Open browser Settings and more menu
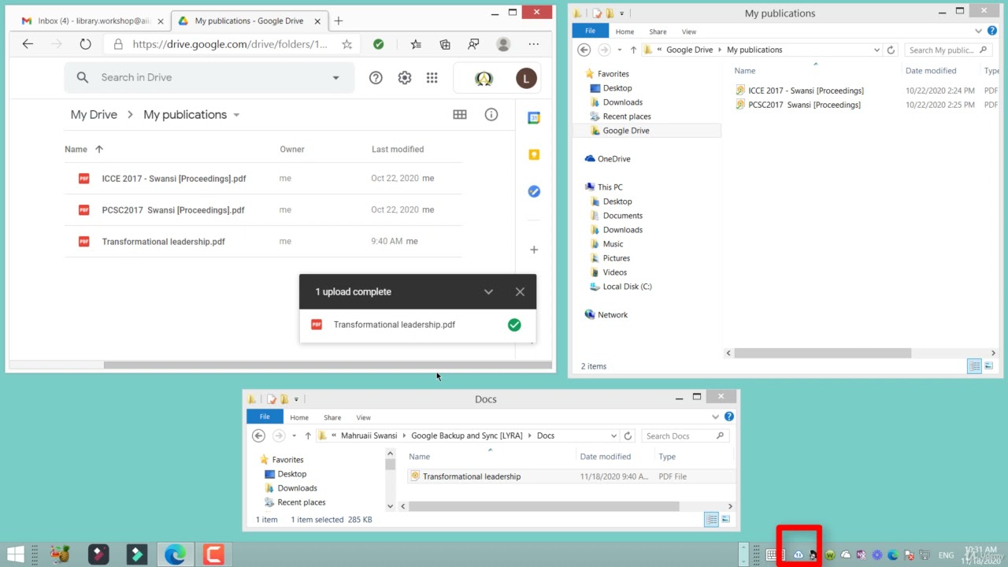This screenshot has width=1008, height=567. [x=534, y=44]
